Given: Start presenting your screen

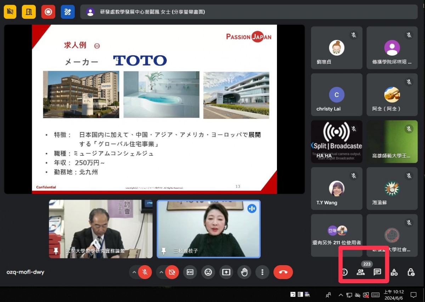Looking at the screenshot, I should (x=226, y=272).
